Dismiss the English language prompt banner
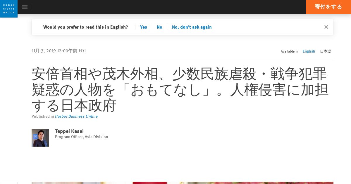This screenshot has height=184, width=351. (326, 27)
